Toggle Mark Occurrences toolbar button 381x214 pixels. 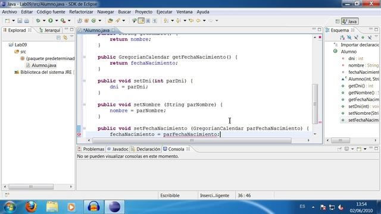tap(141, 21)
